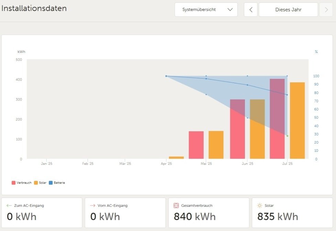The height and width of the screenshot is (231, 336).
Task: Click the green arrow icon for Zum AC-Eingang
Action: pos(9,206)
